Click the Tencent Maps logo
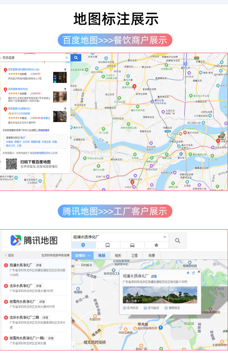Screen dimensions: 228x355 pos(34,240)
